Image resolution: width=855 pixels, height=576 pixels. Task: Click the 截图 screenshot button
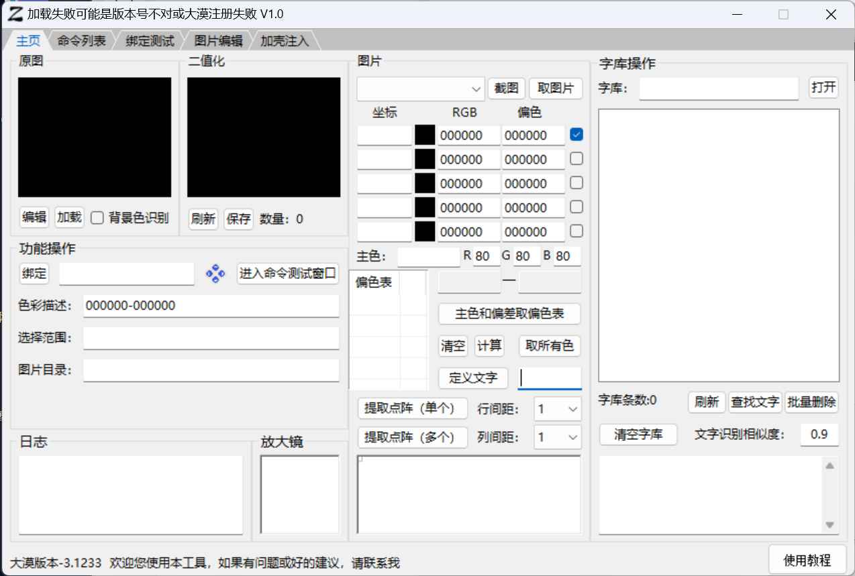point(506,89)
